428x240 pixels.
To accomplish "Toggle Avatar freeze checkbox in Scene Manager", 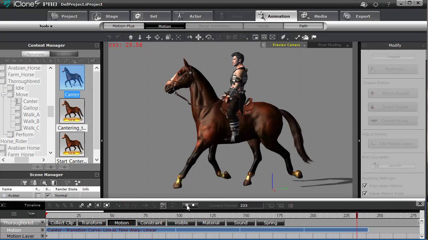I will (38, 196).
